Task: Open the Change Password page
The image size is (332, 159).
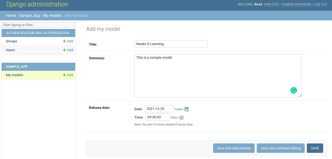Action: click(296, 4)
